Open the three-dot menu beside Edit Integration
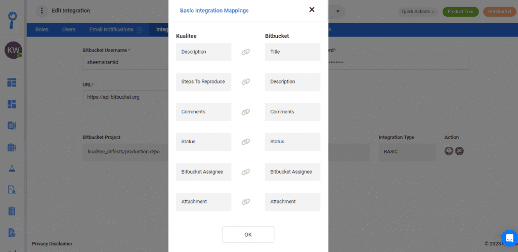The image size is (518, 252). pyautogui.click(x=41, y=11)
